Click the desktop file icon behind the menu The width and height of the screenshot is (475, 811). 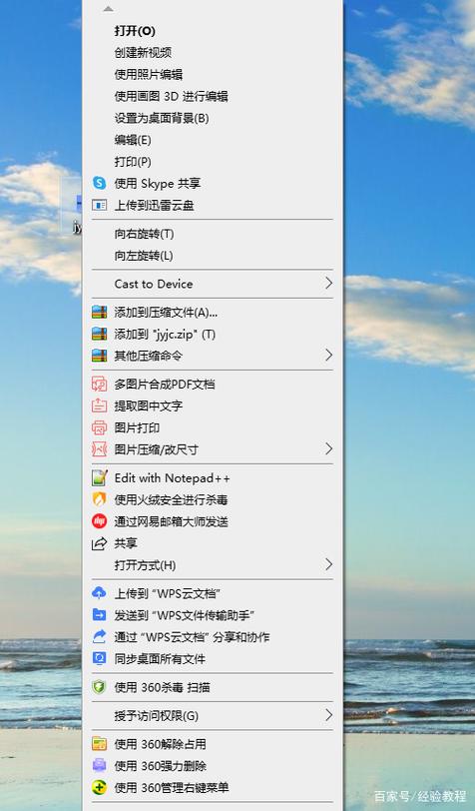point(73,206)
